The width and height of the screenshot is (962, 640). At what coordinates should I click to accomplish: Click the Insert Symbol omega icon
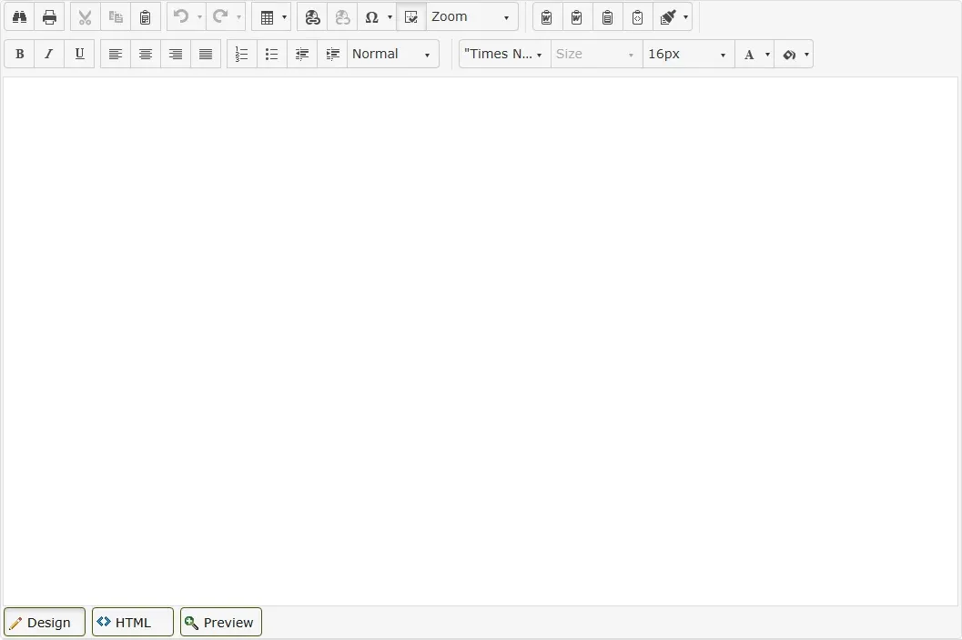pos(372,17)
